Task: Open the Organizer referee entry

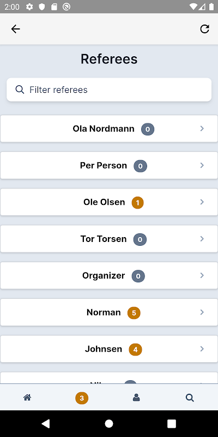Action: [109, 275]
